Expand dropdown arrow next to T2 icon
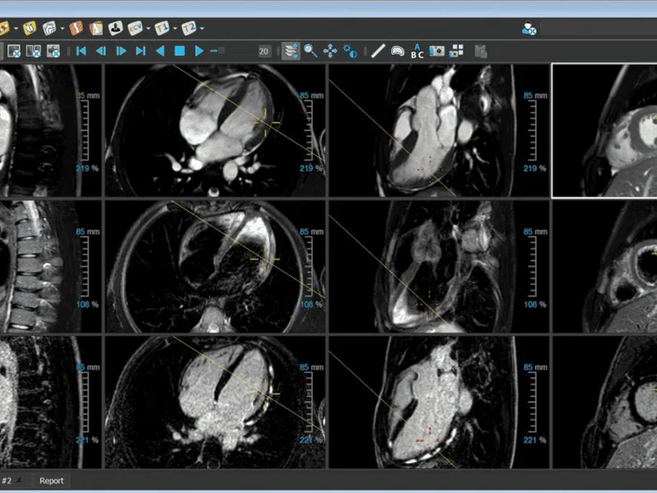657x493 pixels. [x=202, y=29]
